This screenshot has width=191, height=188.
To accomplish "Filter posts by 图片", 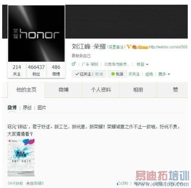I will point(42,108).
